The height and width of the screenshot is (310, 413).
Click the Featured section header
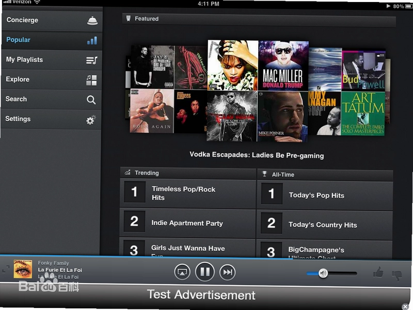pyautogui.click(x=259, y=20)
